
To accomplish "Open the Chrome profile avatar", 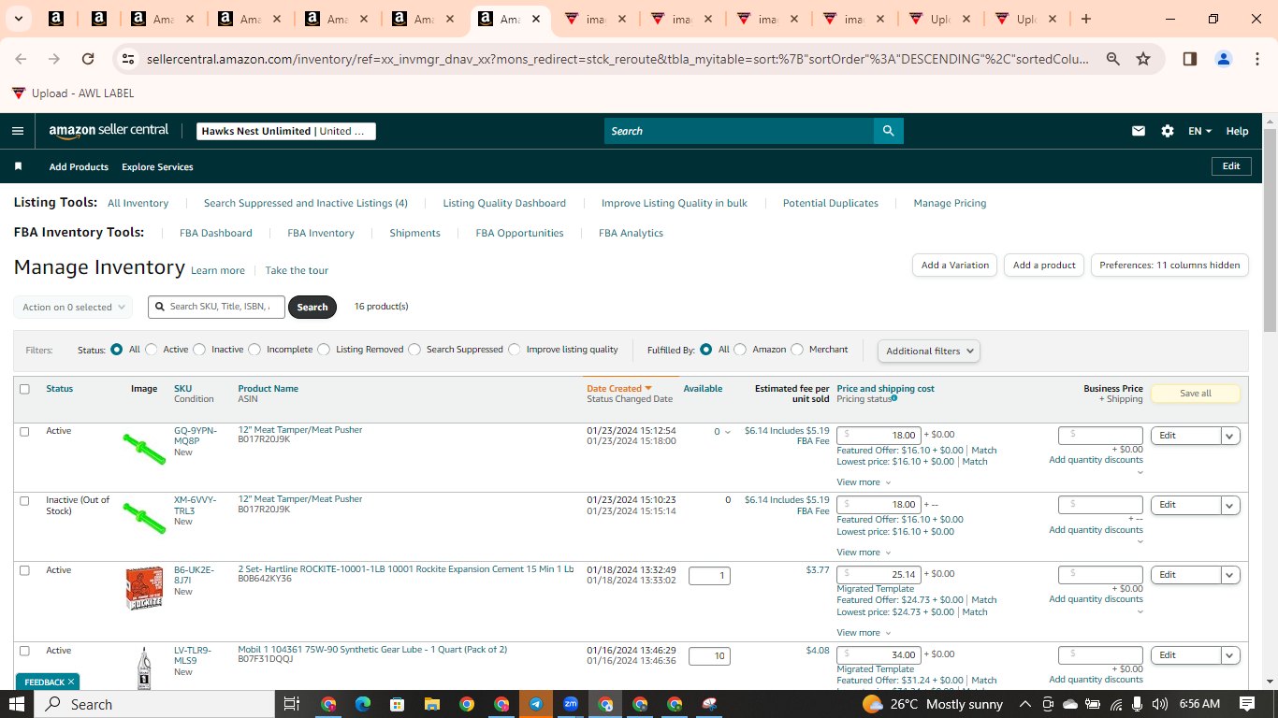I will pyautogui.click(x=1224, y=59).
